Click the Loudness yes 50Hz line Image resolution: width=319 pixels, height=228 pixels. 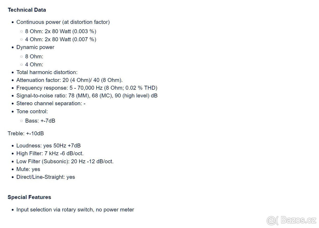[x=48, y=146]
